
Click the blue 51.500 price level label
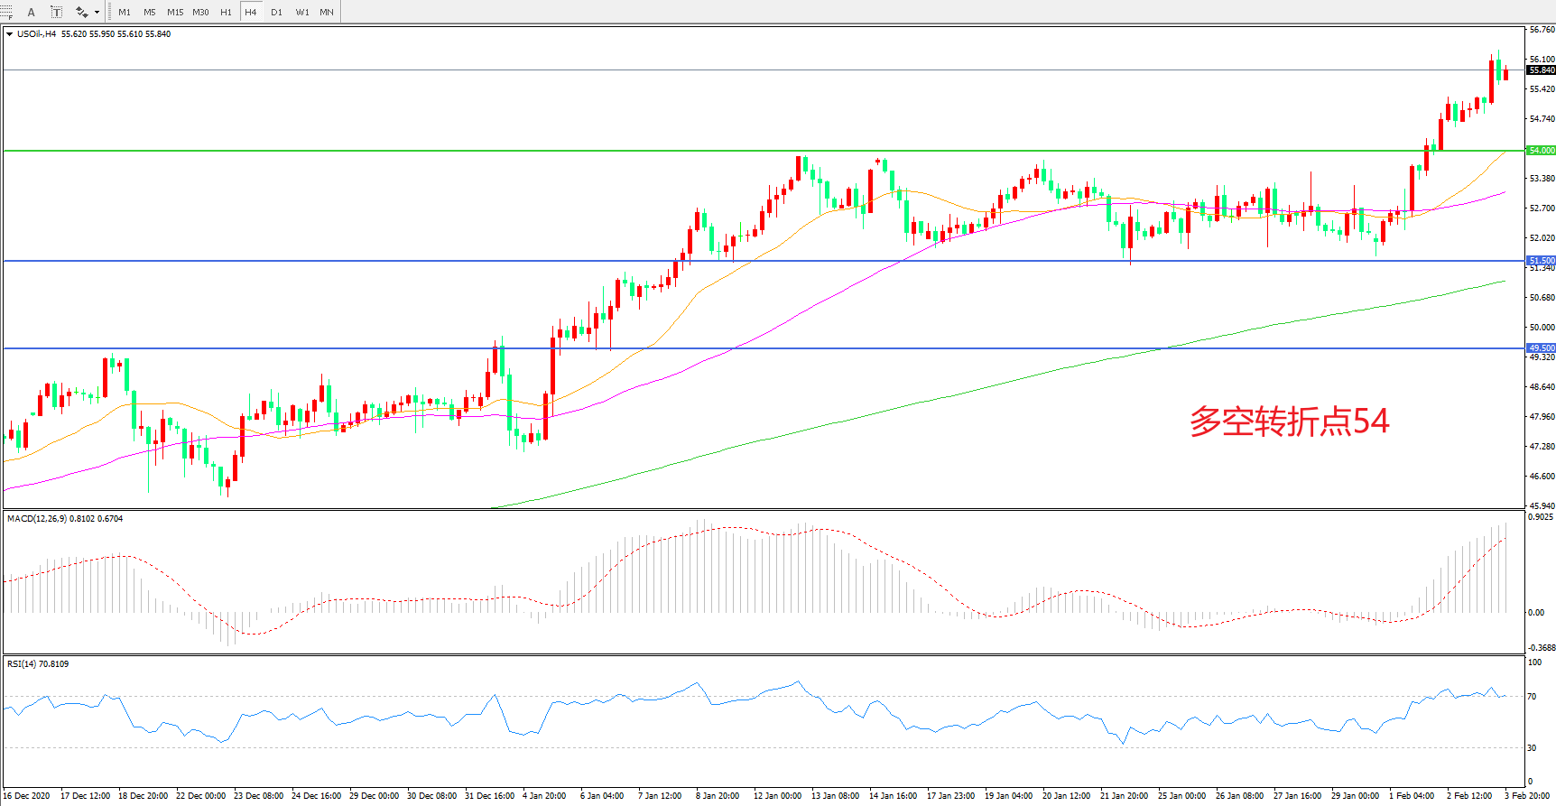click(1541, 261)
